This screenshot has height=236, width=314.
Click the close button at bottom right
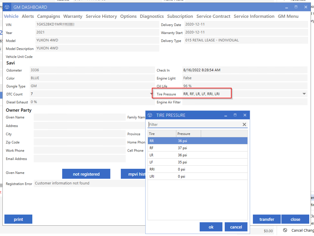[x=295, y=219]
